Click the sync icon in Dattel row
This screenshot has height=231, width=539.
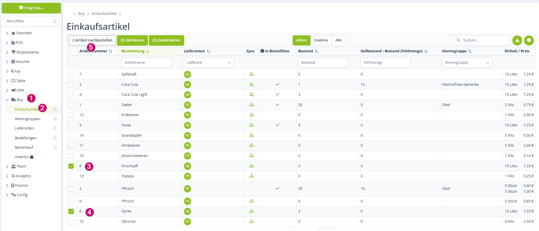pos(251,105)
